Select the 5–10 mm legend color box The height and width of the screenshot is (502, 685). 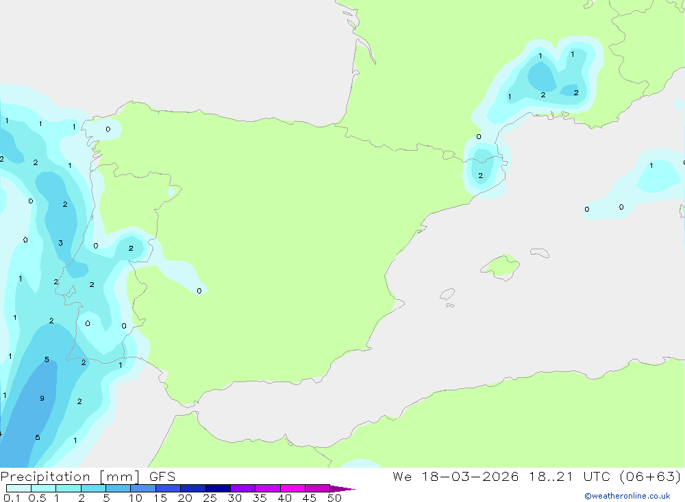point(118,488)
